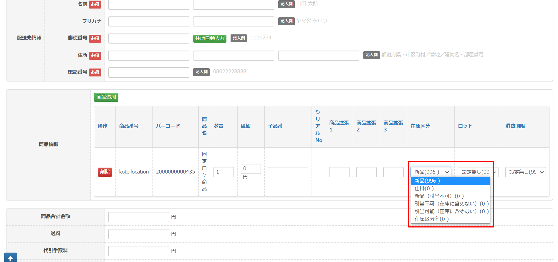Click the 郵便番号 input field
The image size is (558, 262).
tap(149, 39)
